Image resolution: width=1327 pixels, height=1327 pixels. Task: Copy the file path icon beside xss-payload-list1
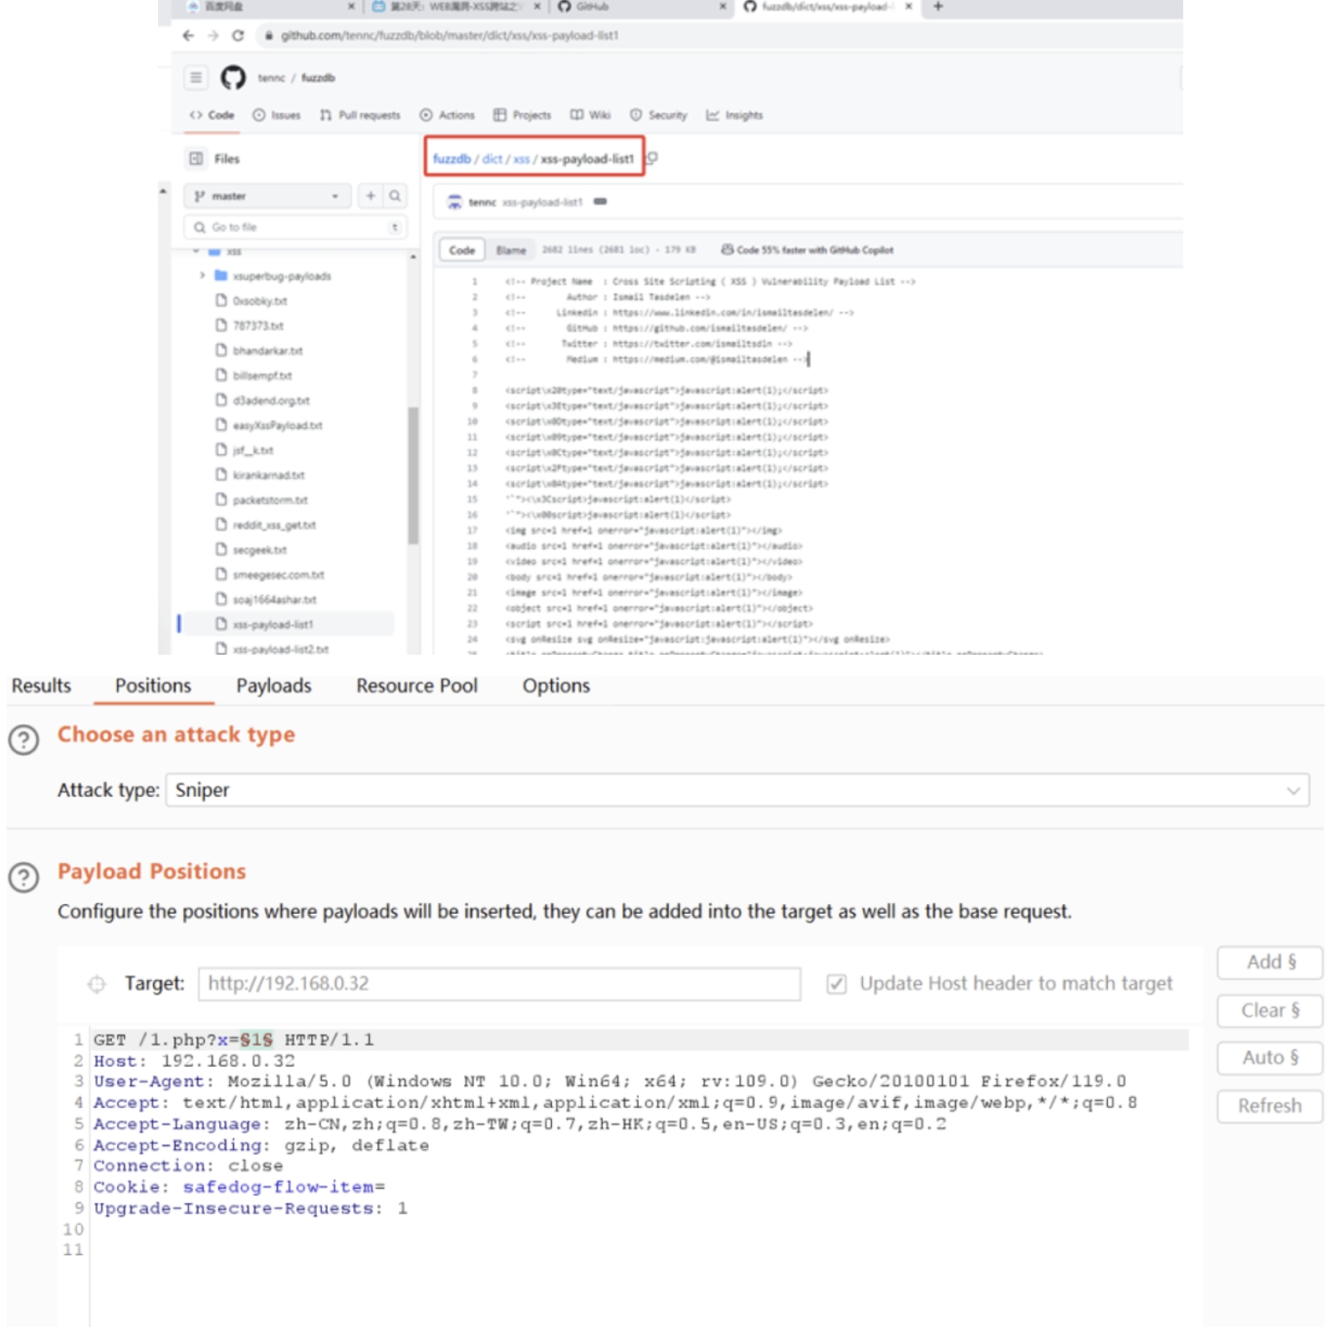click(x=652, y=158)
